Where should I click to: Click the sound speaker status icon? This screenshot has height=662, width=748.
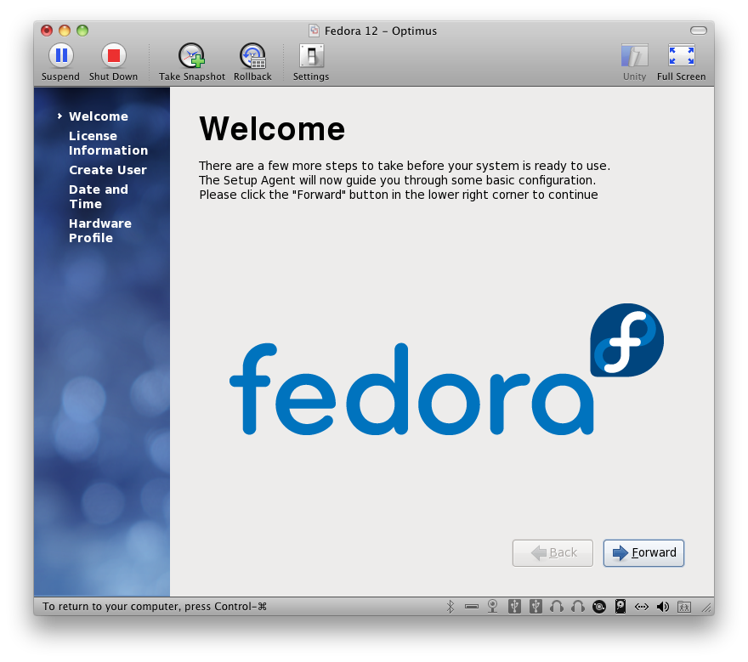click(663, 607)
